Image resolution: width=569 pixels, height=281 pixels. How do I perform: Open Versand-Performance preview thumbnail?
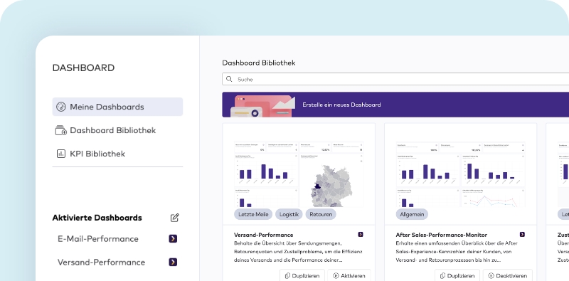point(299,174)
